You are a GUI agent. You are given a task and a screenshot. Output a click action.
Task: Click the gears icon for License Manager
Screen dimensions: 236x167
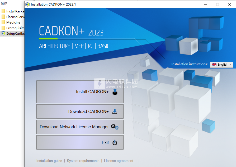115,127
